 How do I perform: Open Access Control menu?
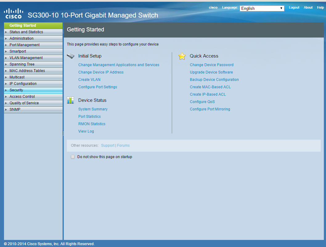[33, 97]
